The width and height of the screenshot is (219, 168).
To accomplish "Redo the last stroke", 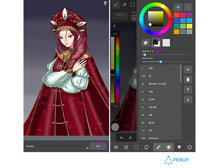I will (130, 138).
